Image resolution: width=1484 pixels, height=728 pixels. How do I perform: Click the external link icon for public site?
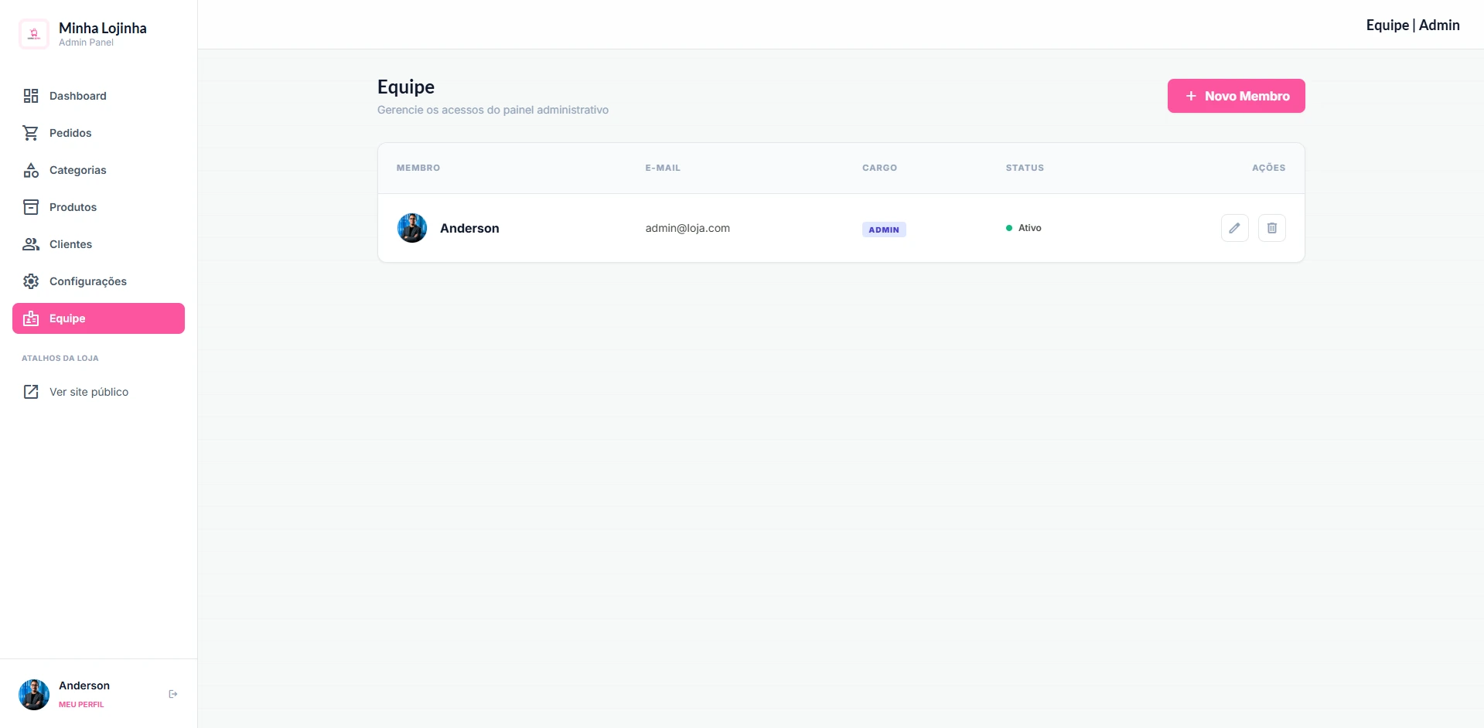coord(31,392)
